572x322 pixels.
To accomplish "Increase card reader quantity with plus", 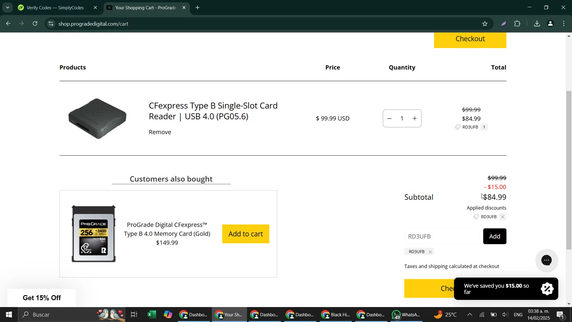I will click(x=415, y=119).
